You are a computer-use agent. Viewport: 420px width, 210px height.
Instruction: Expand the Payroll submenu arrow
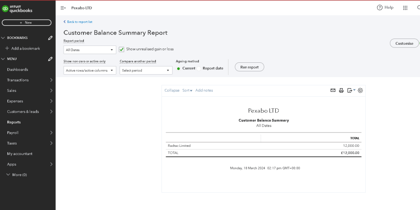coord(51,132)
